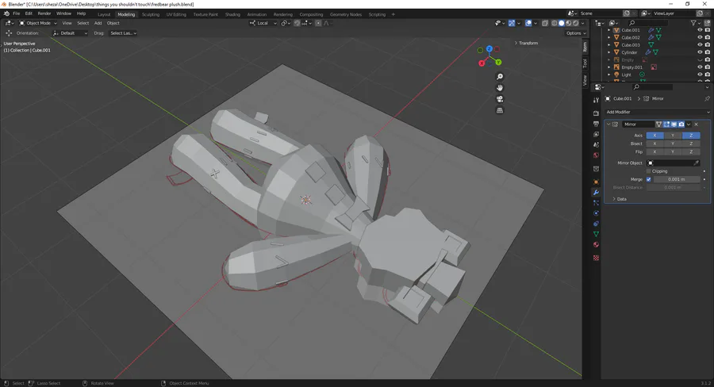Open the Object Constraints properties icon

[596, 224]
